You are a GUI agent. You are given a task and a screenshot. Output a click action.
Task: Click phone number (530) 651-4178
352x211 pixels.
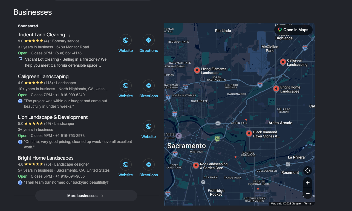click(68, 53)
